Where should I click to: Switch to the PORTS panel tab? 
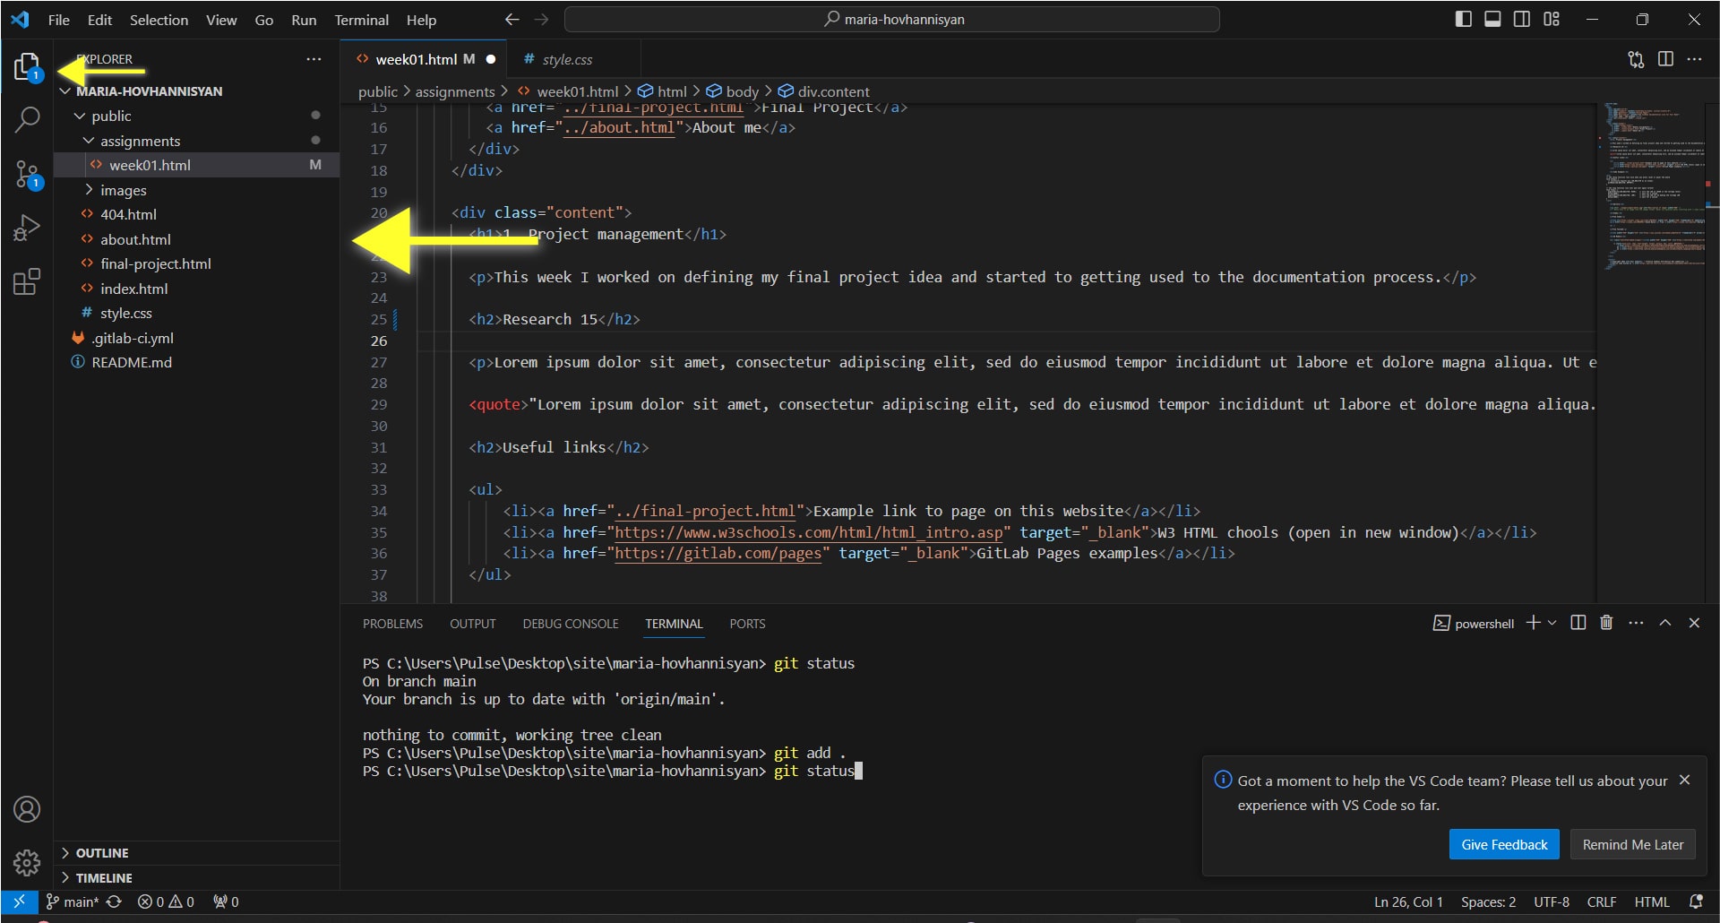point(747,624)
